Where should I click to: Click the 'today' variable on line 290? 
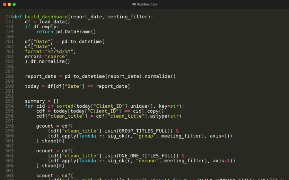32,86
